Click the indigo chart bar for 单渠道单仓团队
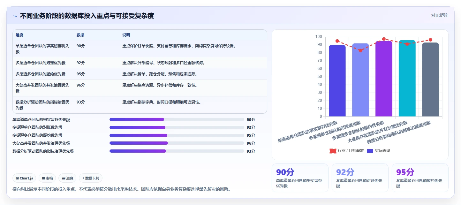Image resolution: width=461 pixels, height=205 pixels. [x=337, y=80]
